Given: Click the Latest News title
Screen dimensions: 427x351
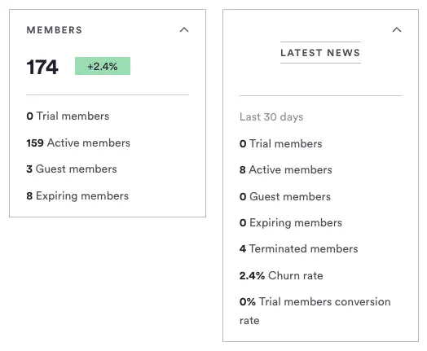Looking at the screenshot, I should [320, 52].
